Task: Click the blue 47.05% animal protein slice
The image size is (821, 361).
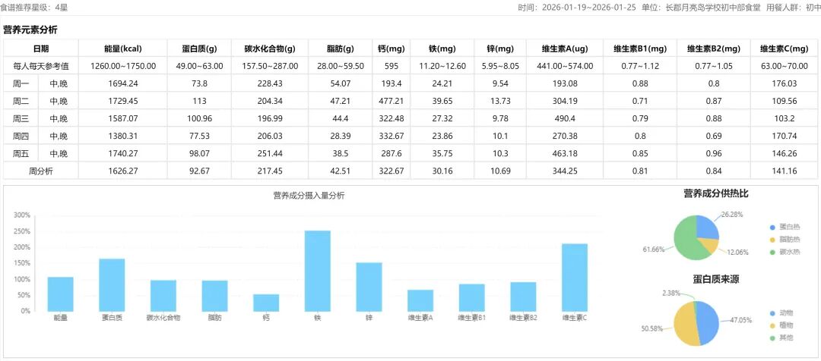Action: pos(708,322)
